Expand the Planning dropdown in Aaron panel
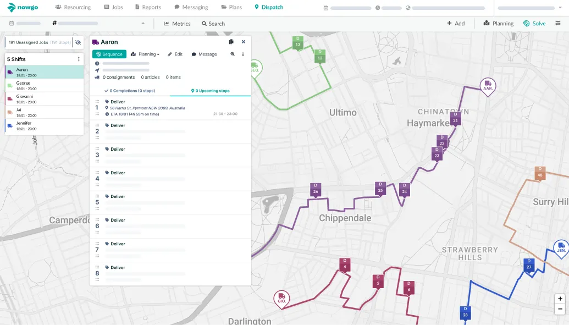This screenshot has height=325, width=569. (145, 54)
